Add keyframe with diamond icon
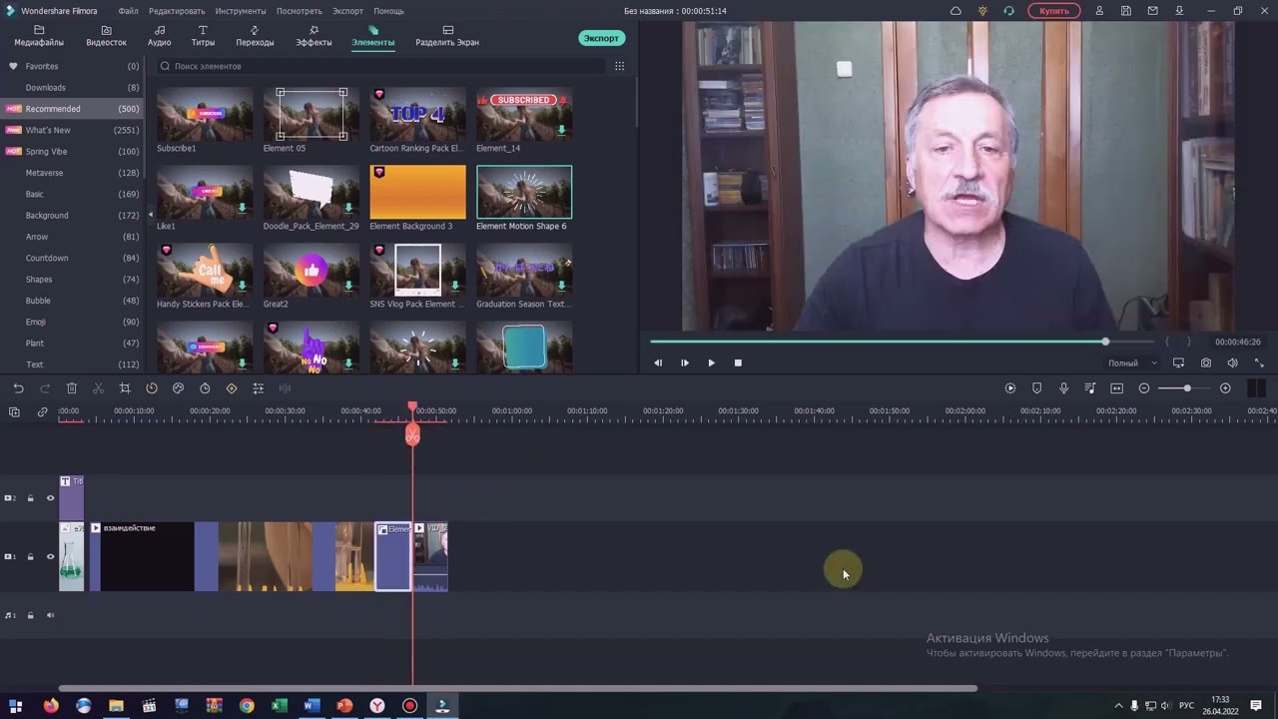The width and height of the screenshot is (1278, 719). click(x=232, y=388)
